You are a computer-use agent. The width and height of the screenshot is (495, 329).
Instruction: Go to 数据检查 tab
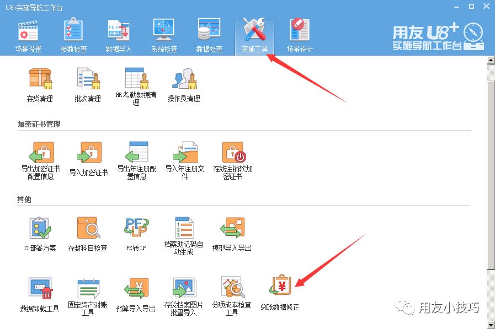pyautogui.click(x=209, y=35)
